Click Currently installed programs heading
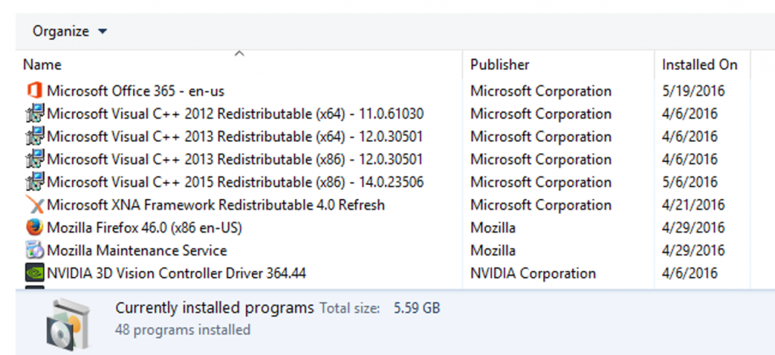The width and height of the screenshot is (775, 355). (x=214, y=308)
